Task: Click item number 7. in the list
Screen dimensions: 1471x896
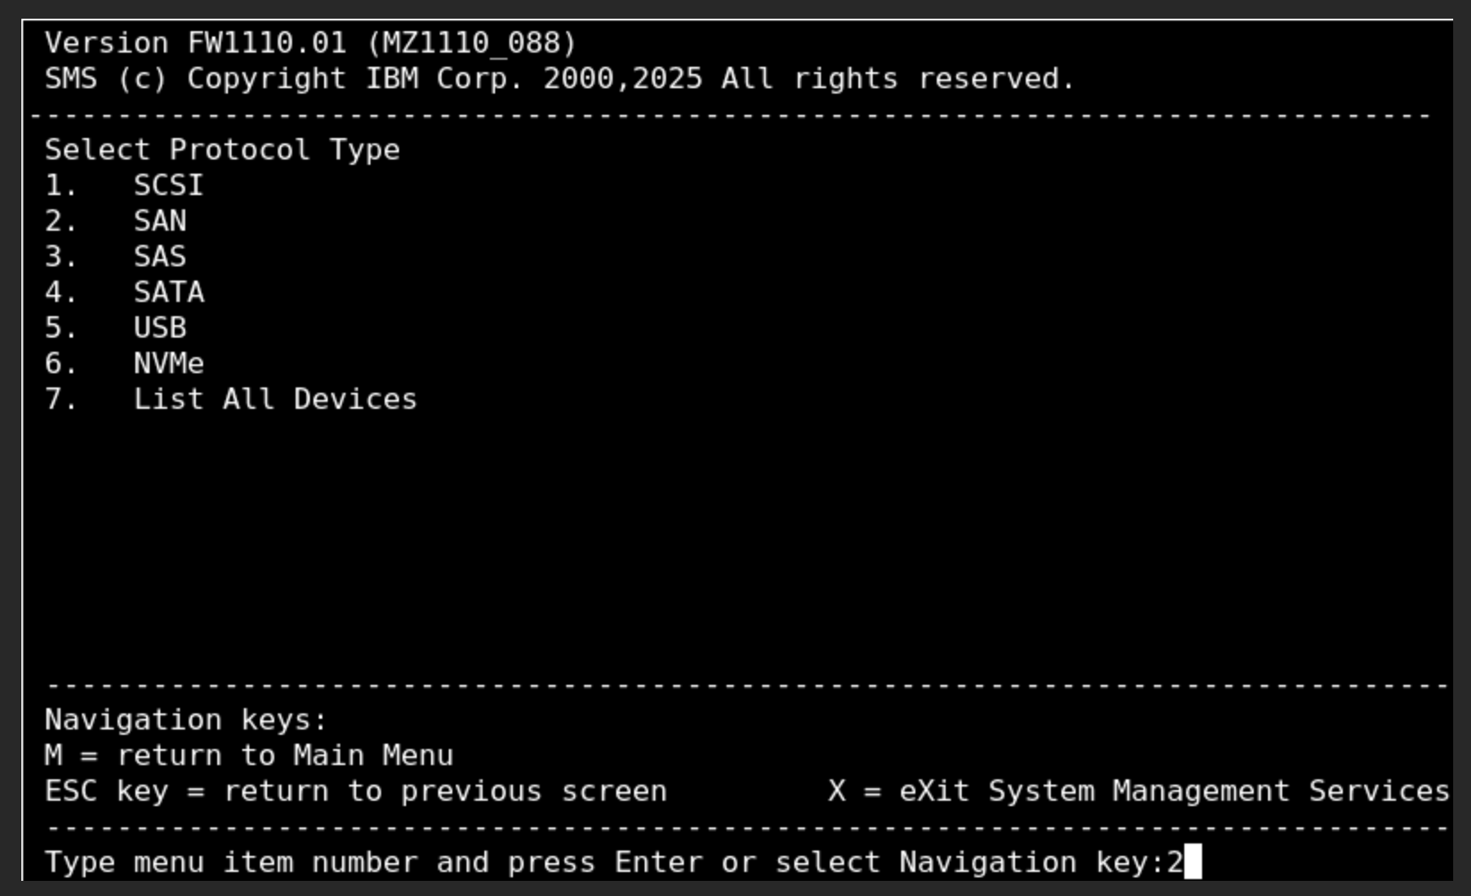Action: pos(61,399)
